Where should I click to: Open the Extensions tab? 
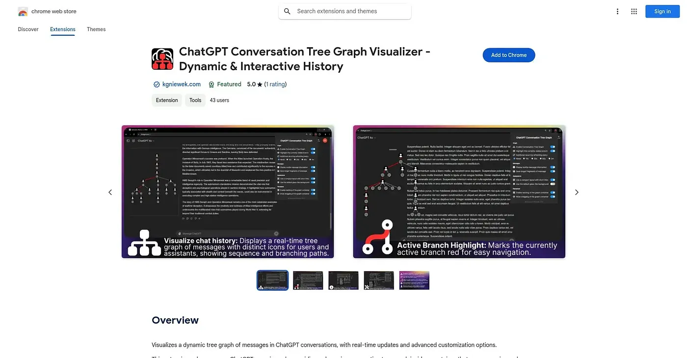[63, 29]
